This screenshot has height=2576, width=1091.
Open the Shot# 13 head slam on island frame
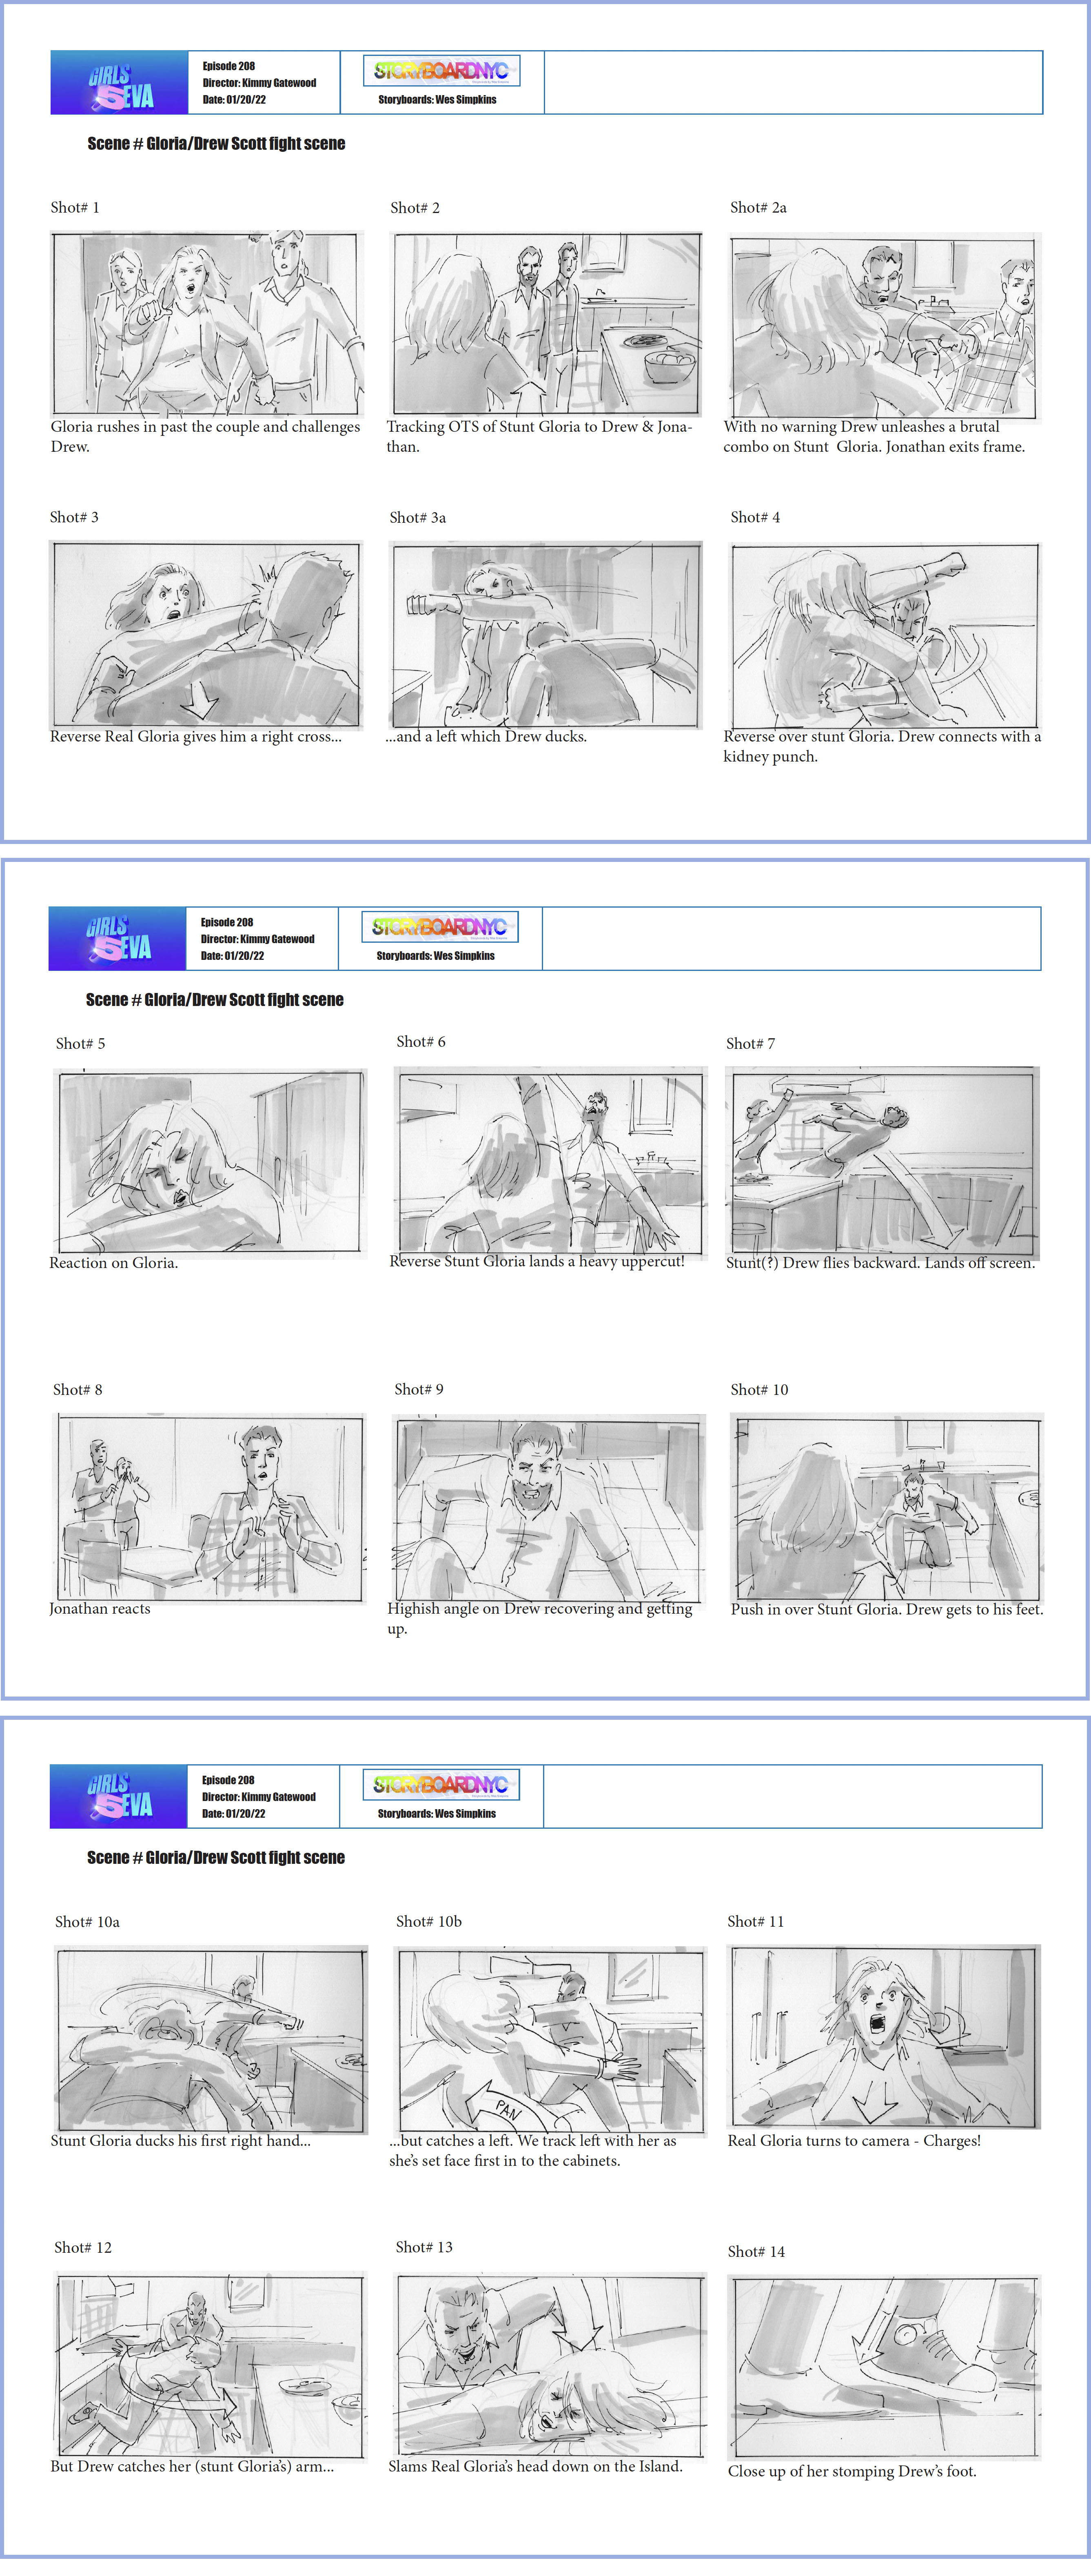pyautogui.click(x=550, y=2365)
